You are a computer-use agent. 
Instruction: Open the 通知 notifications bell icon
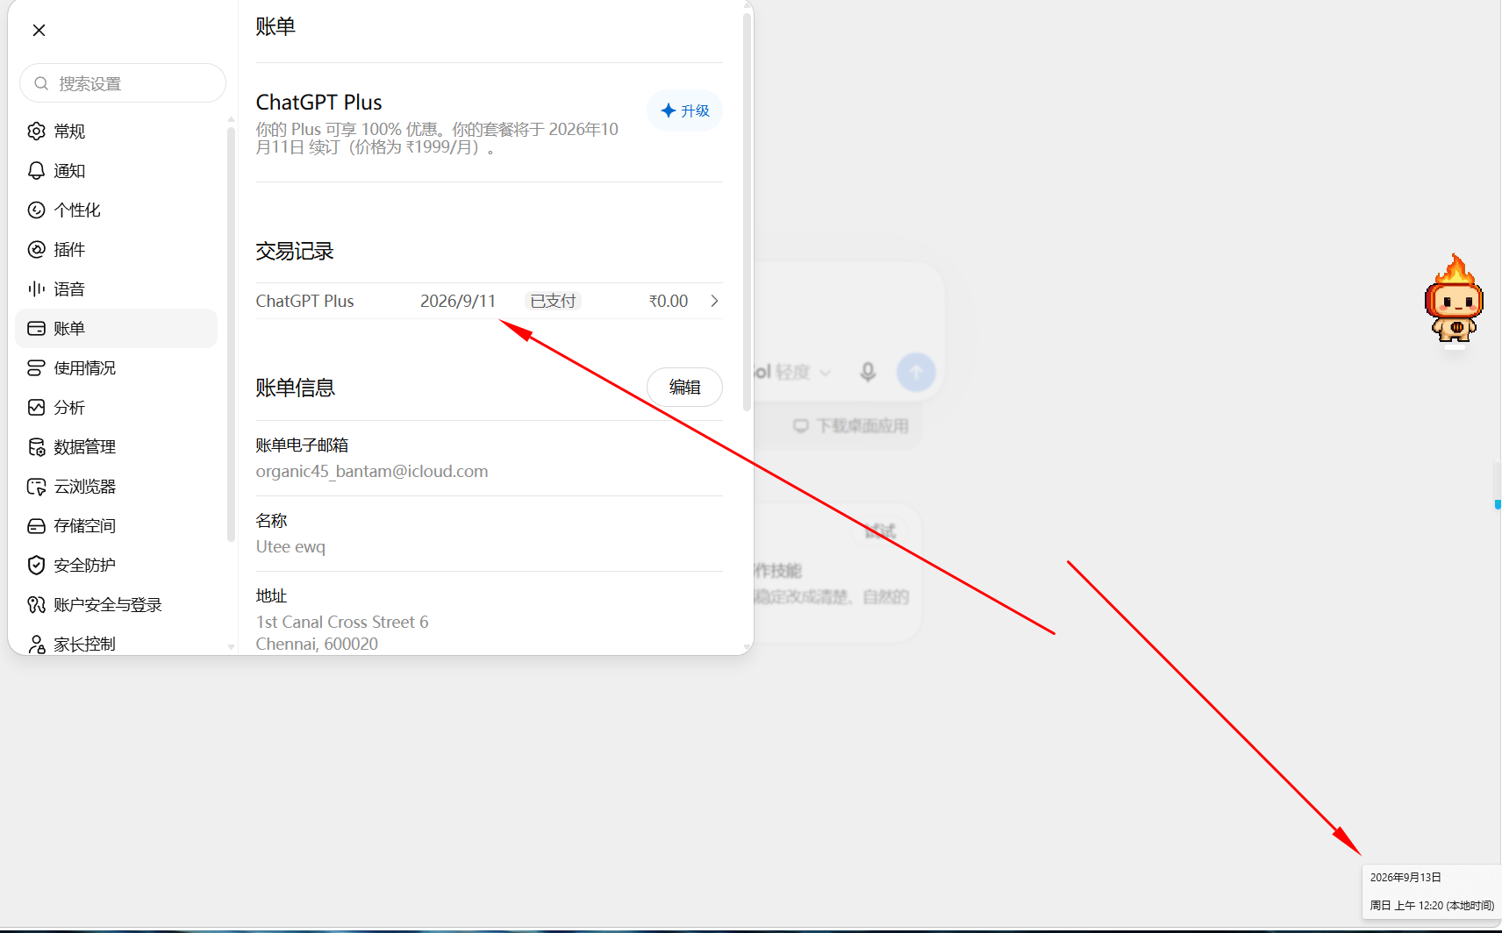pyautogui.click(x=36, y=171)
